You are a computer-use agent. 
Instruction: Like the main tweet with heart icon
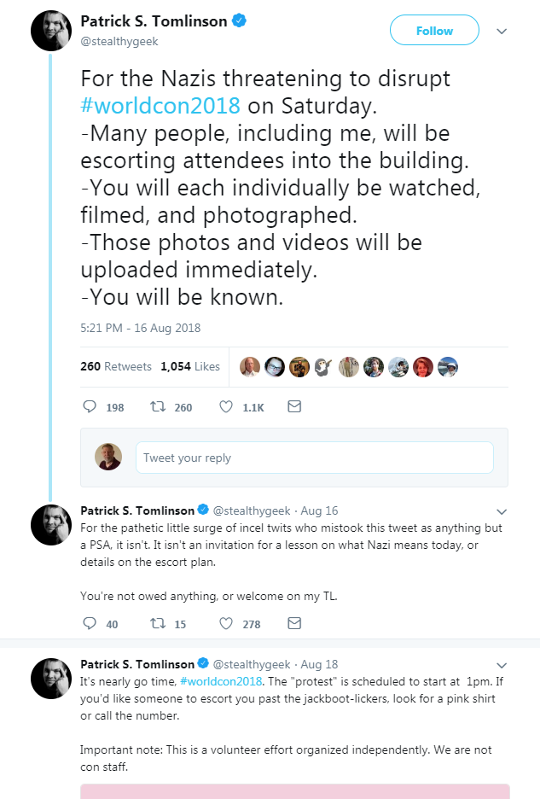226,407
